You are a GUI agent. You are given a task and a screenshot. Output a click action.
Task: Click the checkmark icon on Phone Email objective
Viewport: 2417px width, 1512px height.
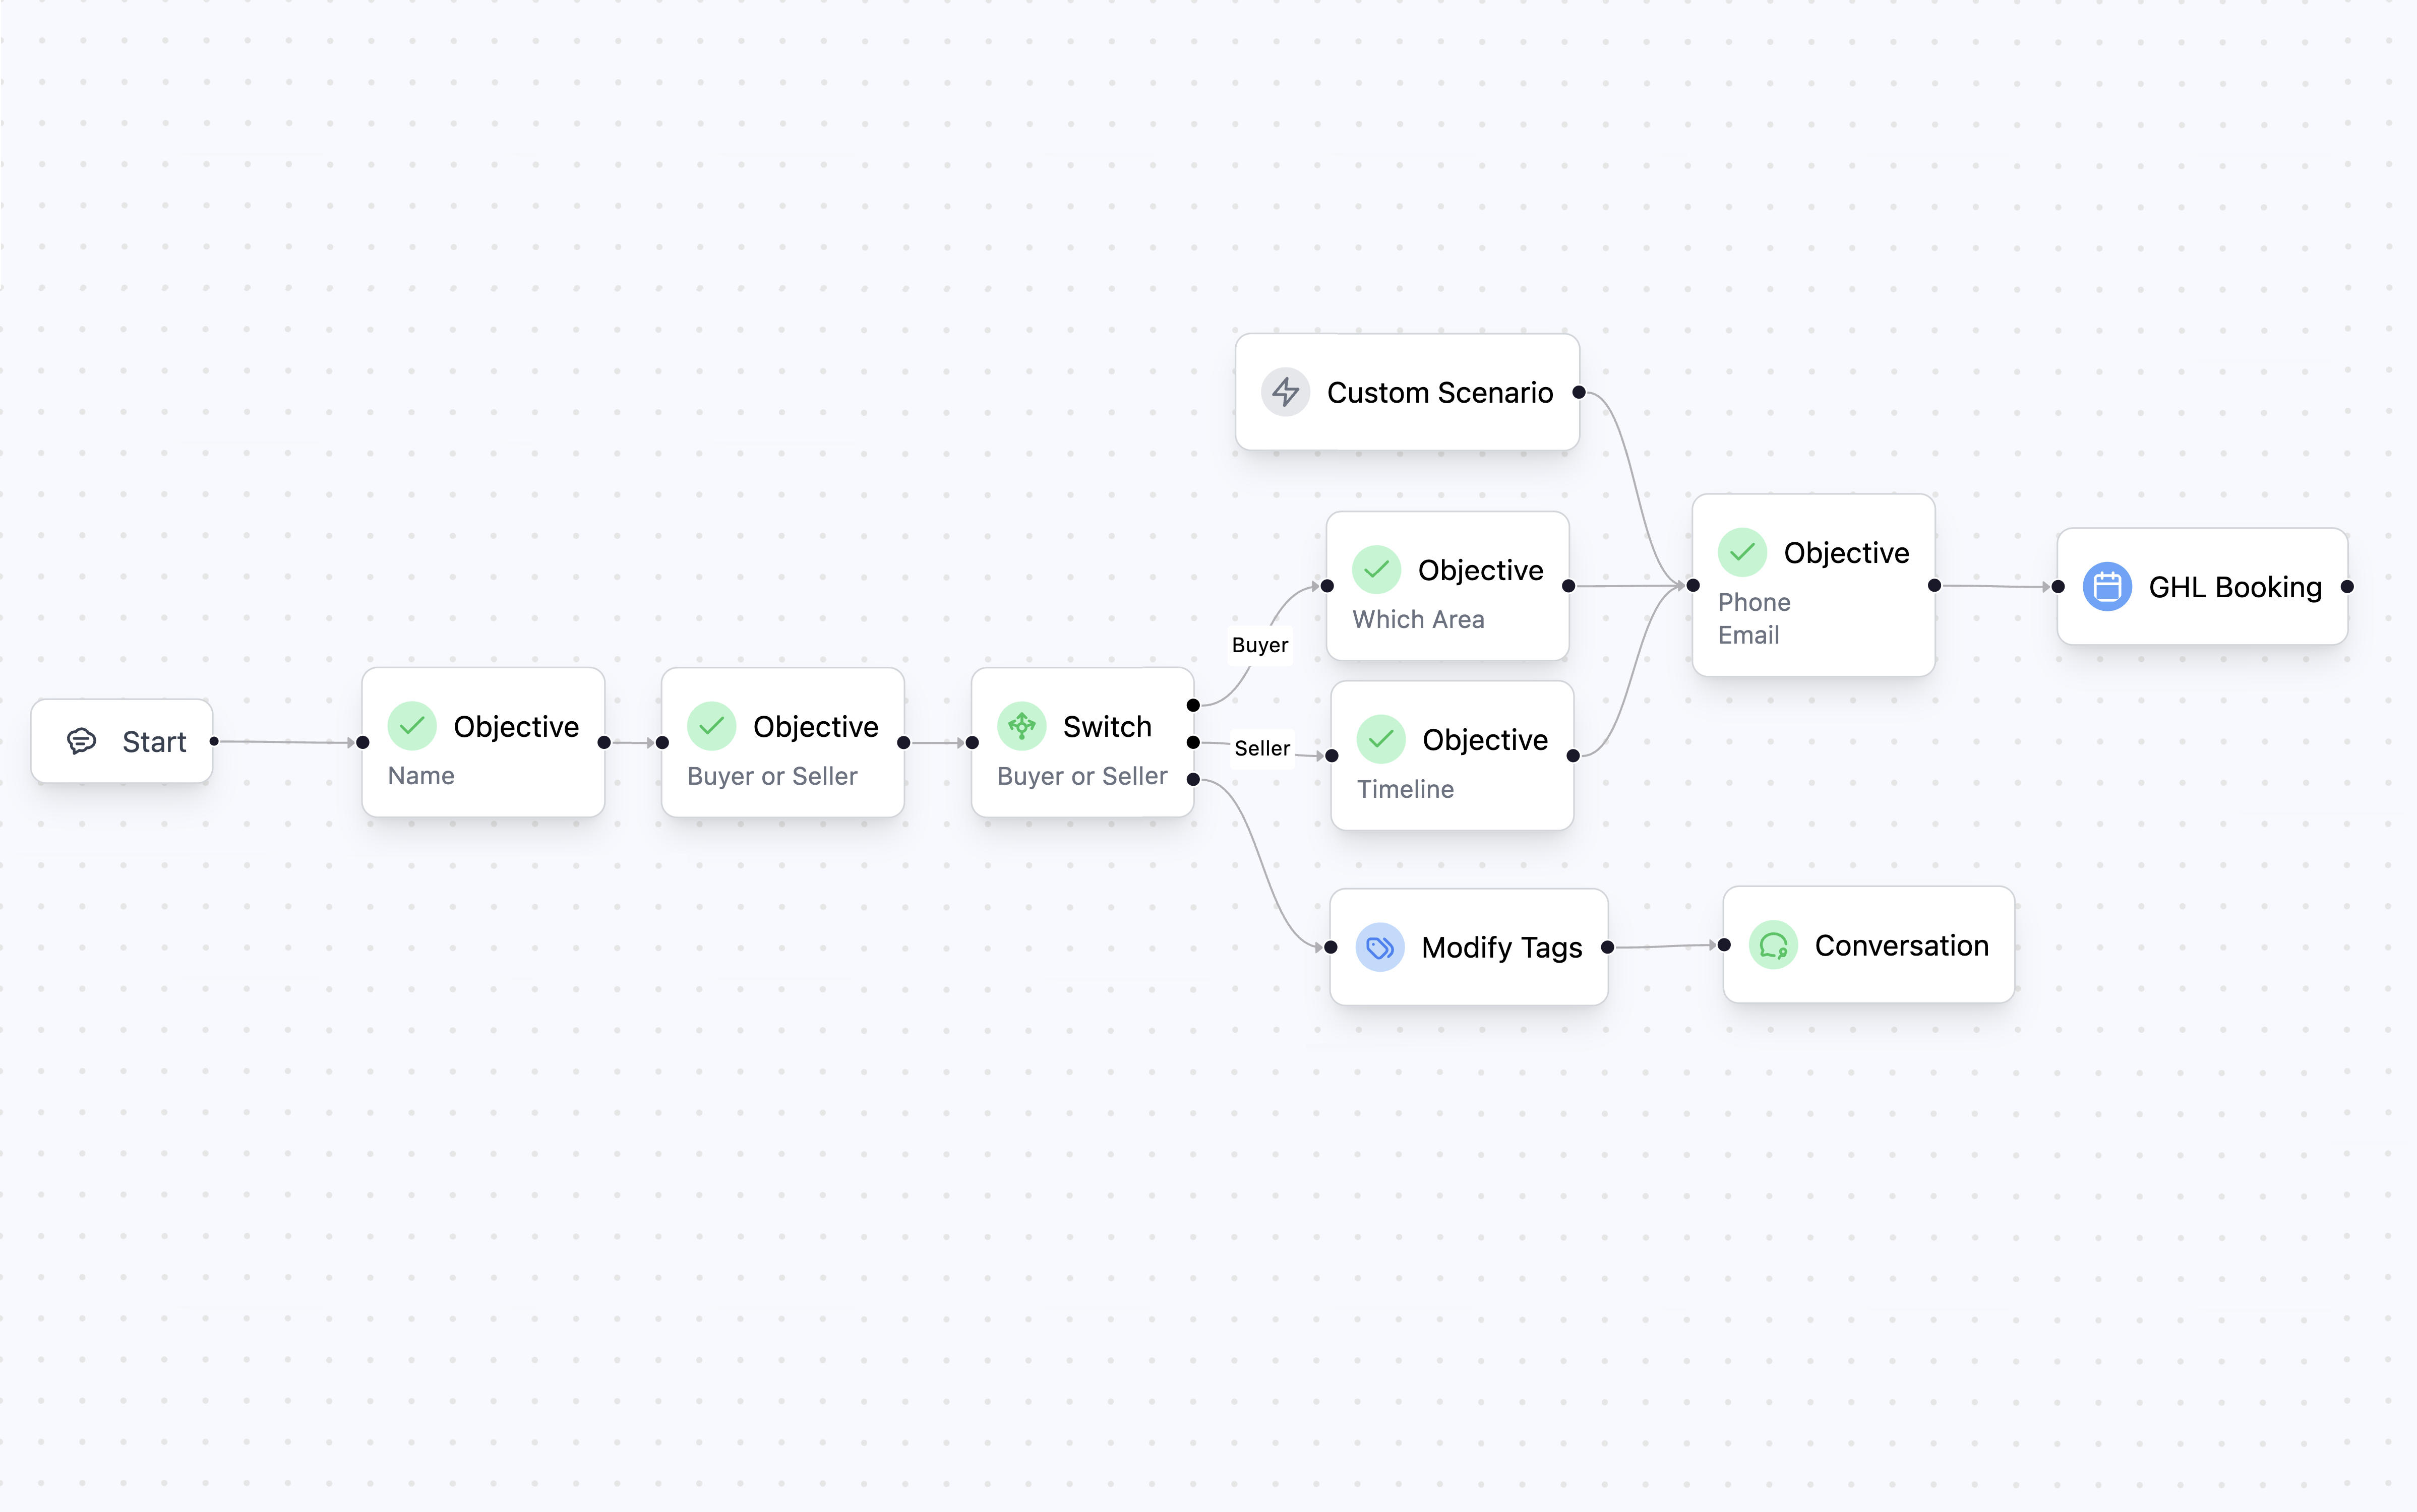point(1742,553)
